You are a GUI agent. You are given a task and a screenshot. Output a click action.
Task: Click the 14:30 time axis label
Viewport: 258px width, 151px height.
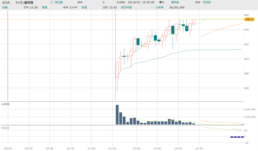click(x=199, y=149)
